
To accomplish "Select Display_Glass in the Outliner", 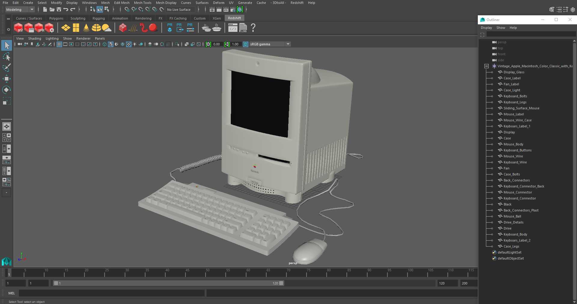I will (x=514, y=72).
